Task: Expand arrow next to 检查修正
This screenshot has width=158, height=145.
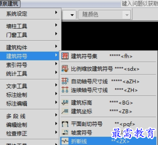Action: [56, 132]
